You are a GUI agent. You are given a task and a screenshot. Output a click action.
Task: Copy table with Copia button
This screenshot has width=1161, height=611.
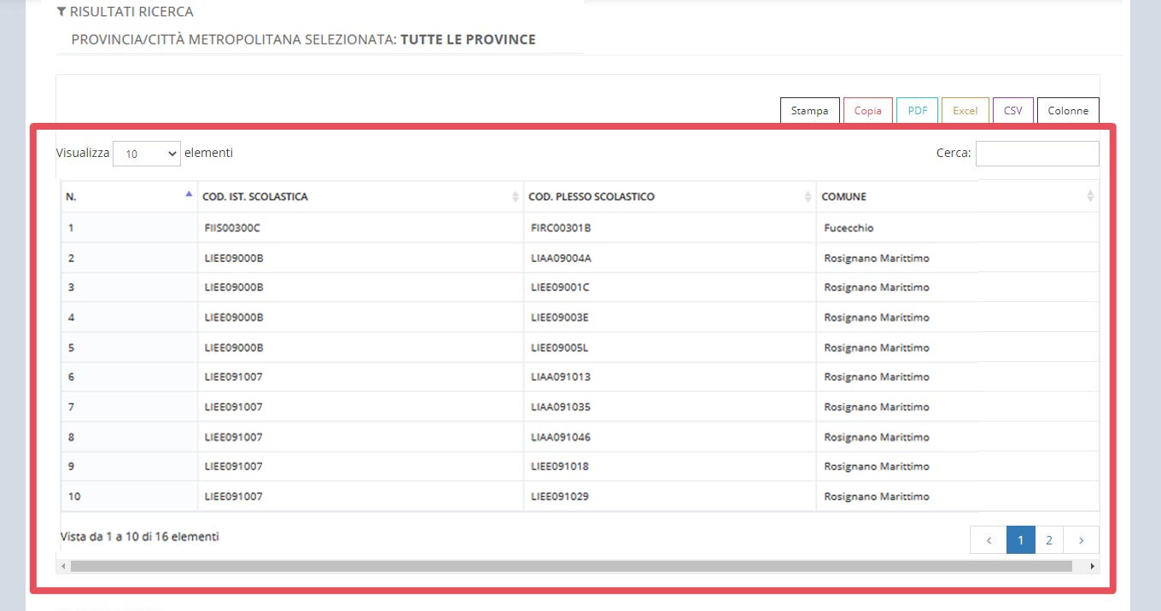[867, 110]
